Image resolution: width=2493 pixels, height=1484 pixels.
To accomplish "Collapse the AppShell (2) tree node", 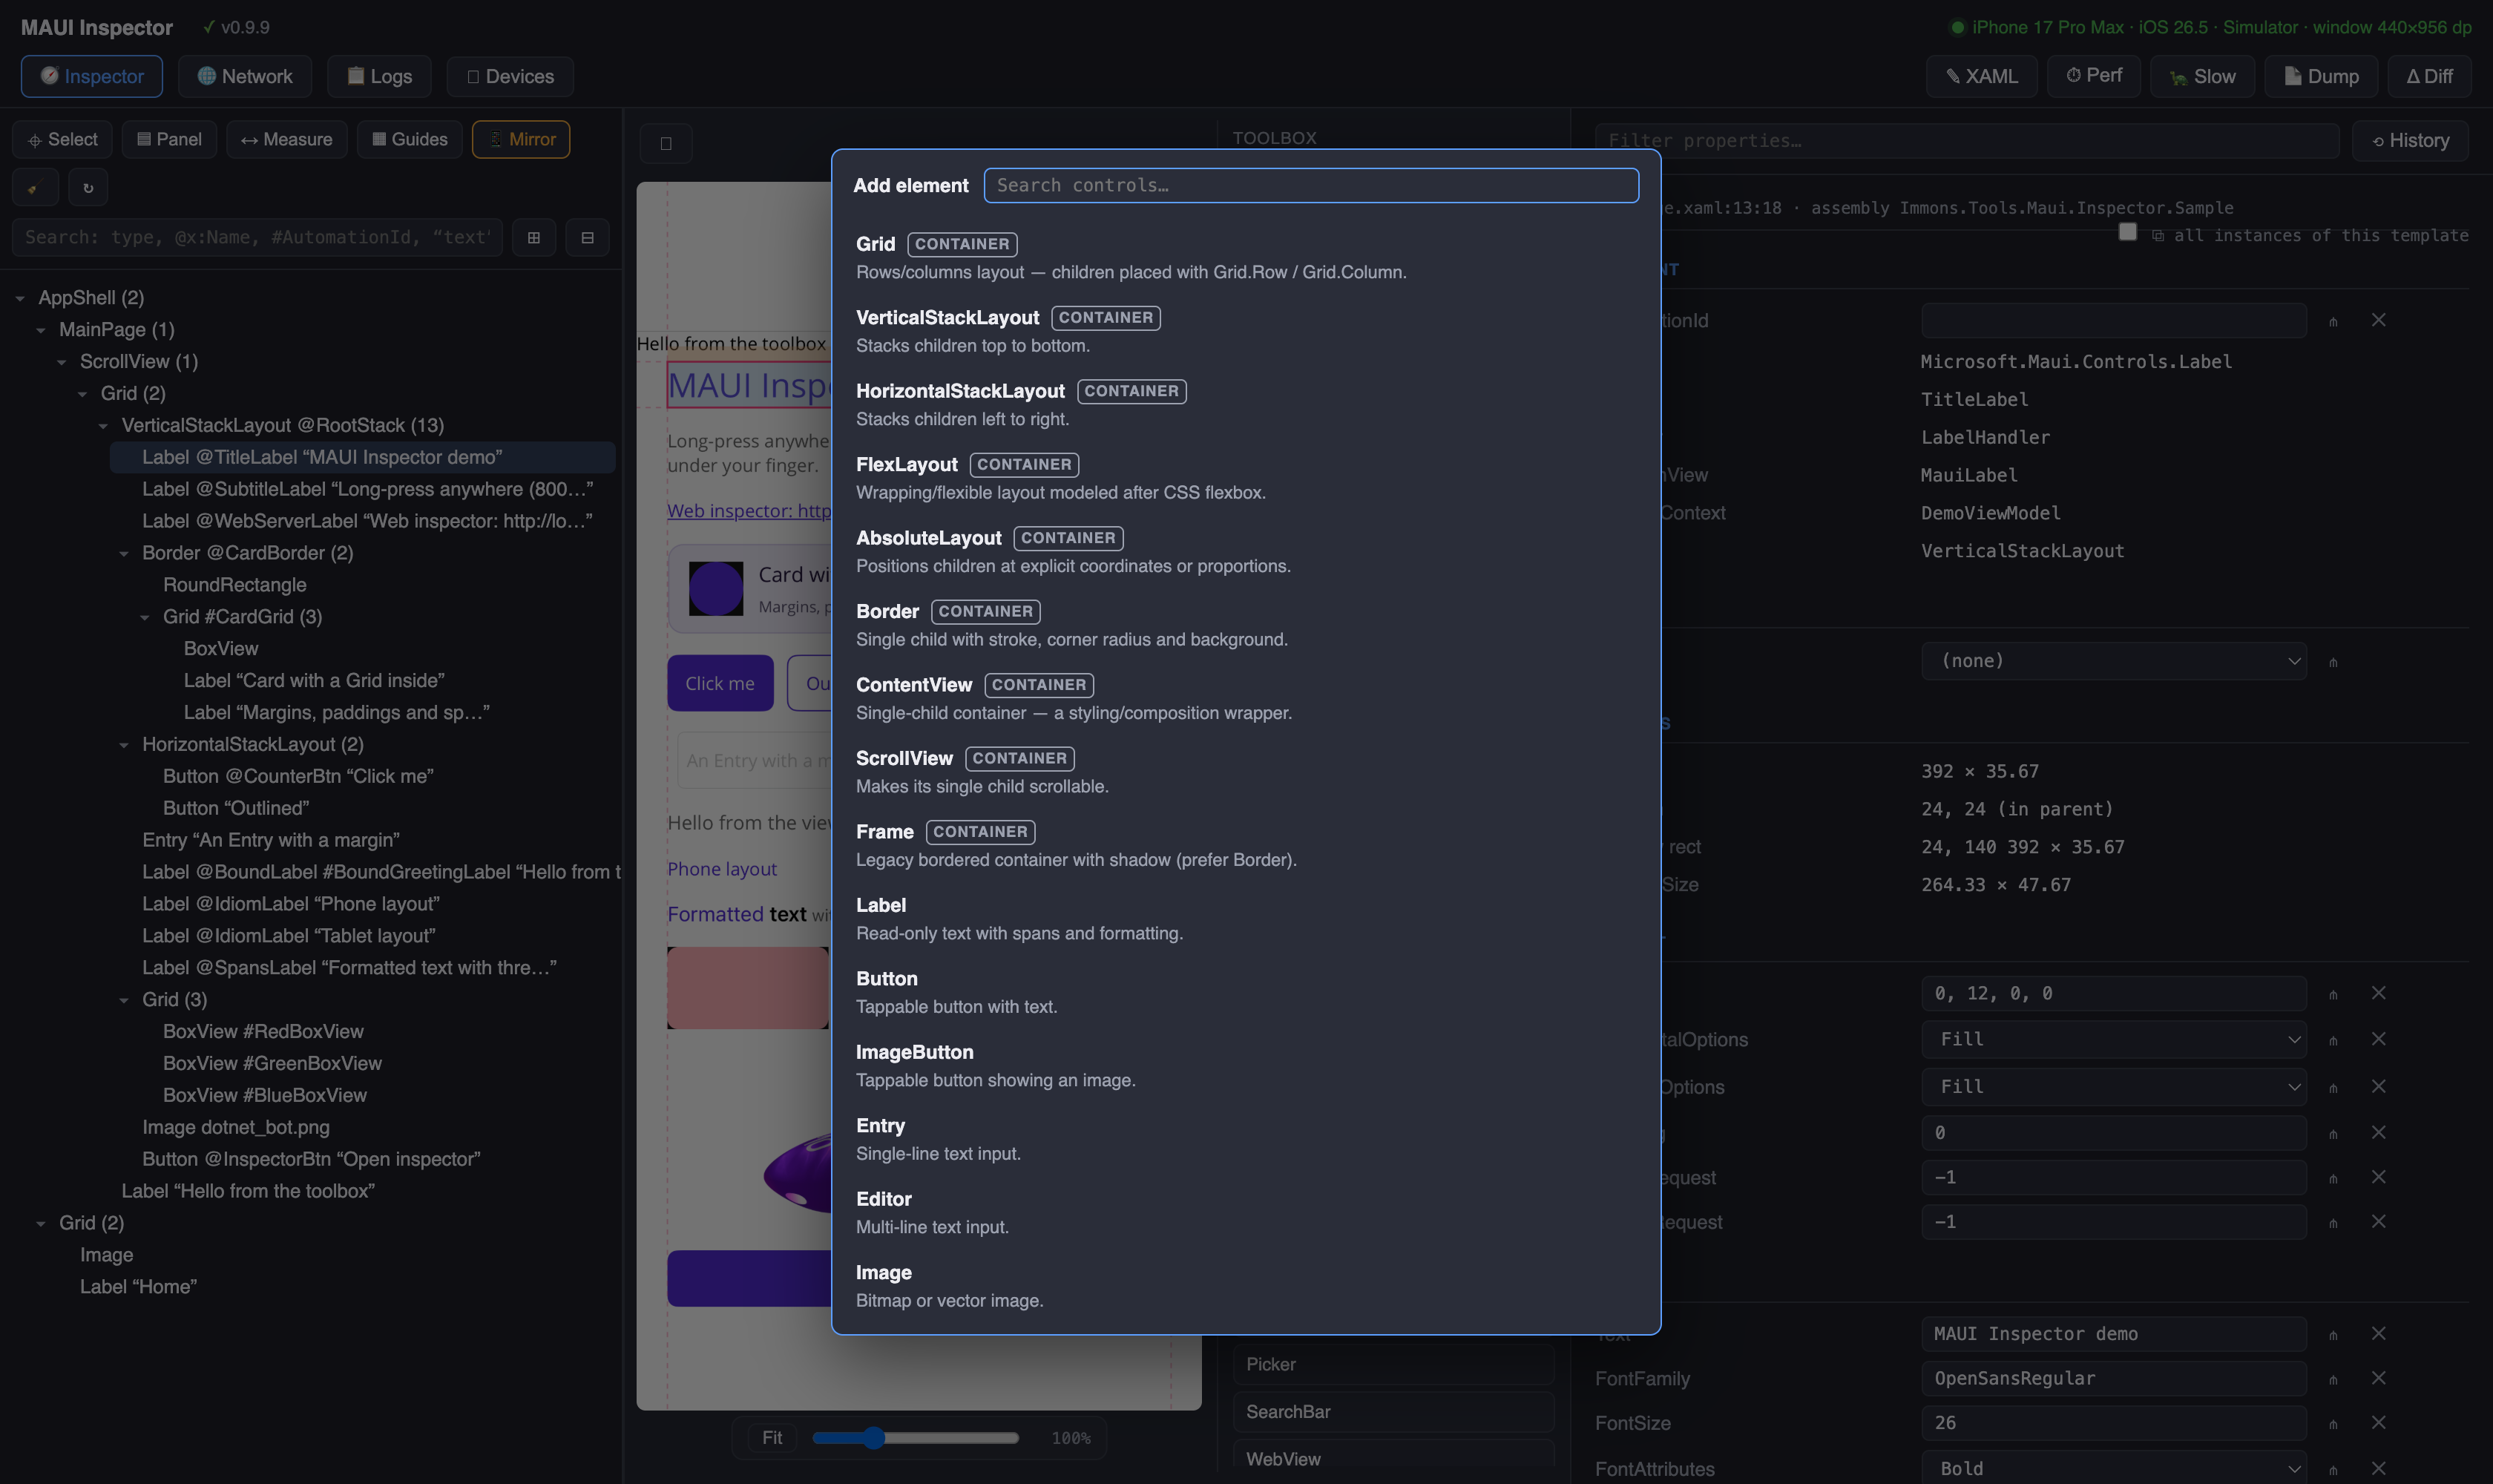I will click(20, 298).
